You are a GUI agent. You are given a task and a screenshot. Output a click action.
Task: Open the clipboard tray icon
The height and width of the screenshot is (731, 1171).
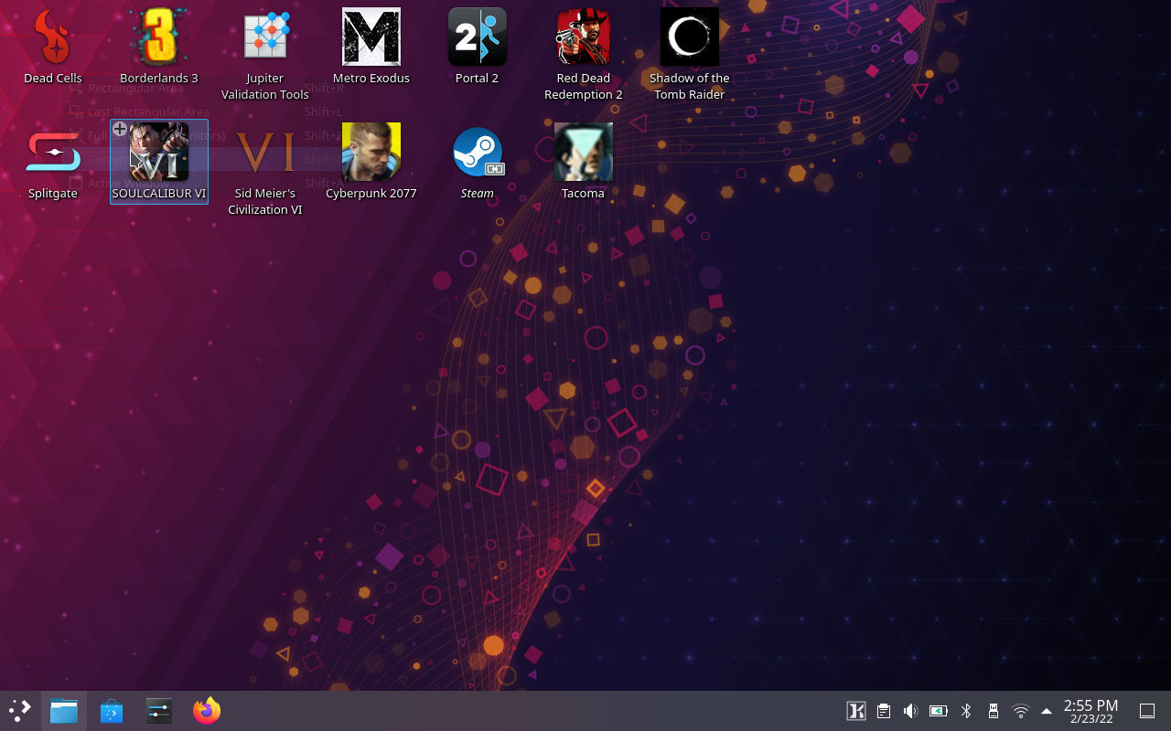pyautogui.click(x=884, y=711)
